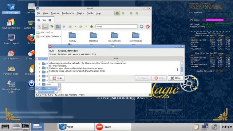The width and height of the screenshot is (233, 131).
Task: Click the green curved arrow toolbar icon
Action: coord(52,27)
